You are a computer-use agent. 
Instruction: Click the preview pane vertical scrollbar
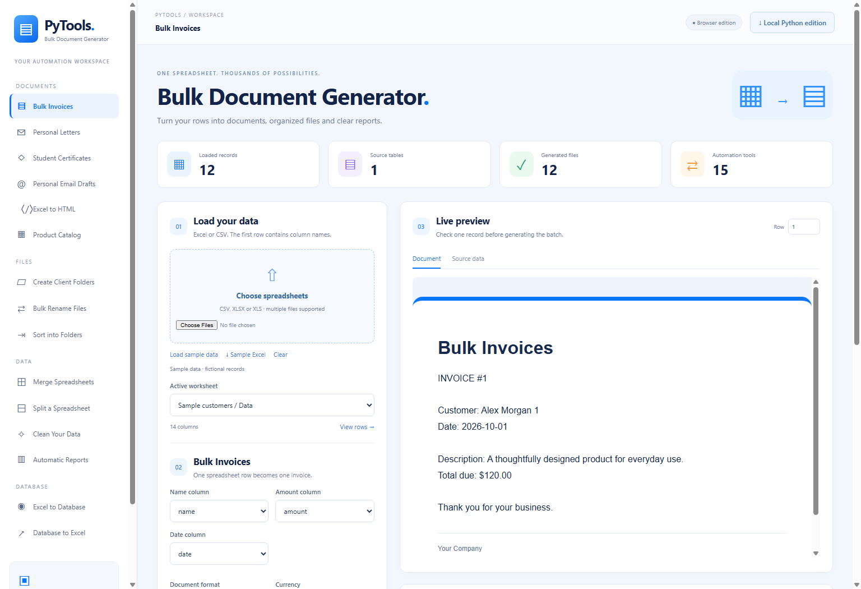(816, 401)
